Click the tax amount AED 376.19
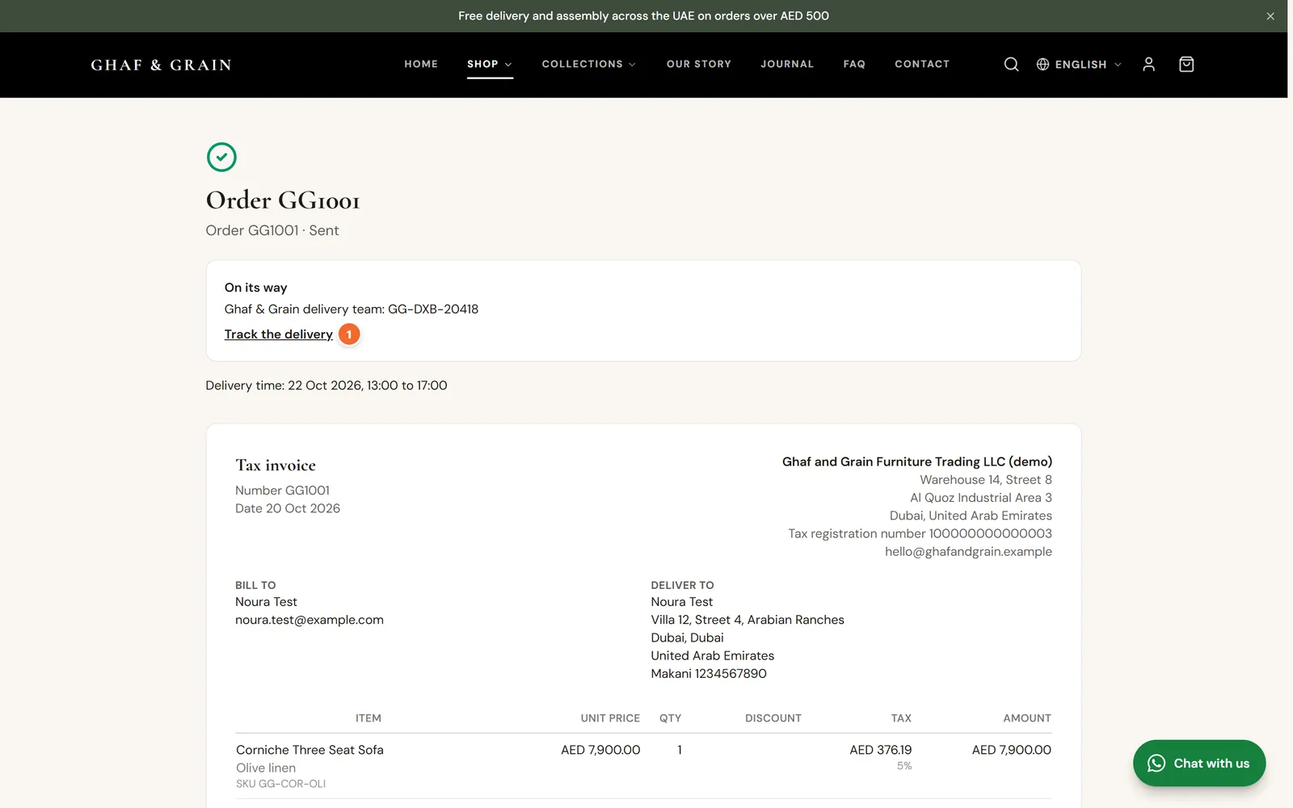The image size is (1293, 808). click(881, 750)
